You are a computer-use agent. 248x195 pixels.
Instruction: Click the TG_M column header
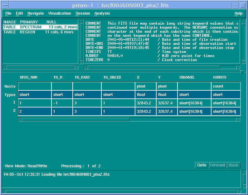[x=58, y=77]
